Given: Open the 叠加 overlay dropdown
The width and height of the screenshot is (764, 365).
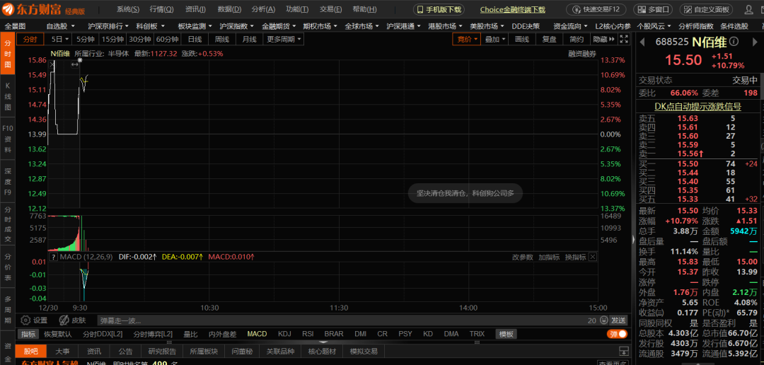Looking at the screenshot, I should [495, 40].
